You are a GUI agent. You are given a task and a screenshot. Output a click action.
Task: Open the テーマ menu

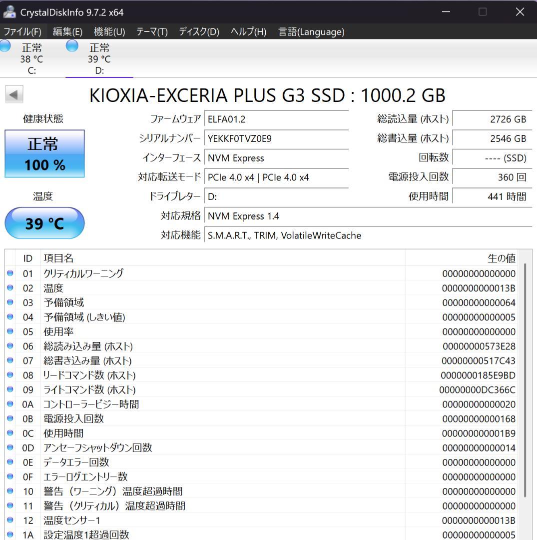(x=151, y=31)
